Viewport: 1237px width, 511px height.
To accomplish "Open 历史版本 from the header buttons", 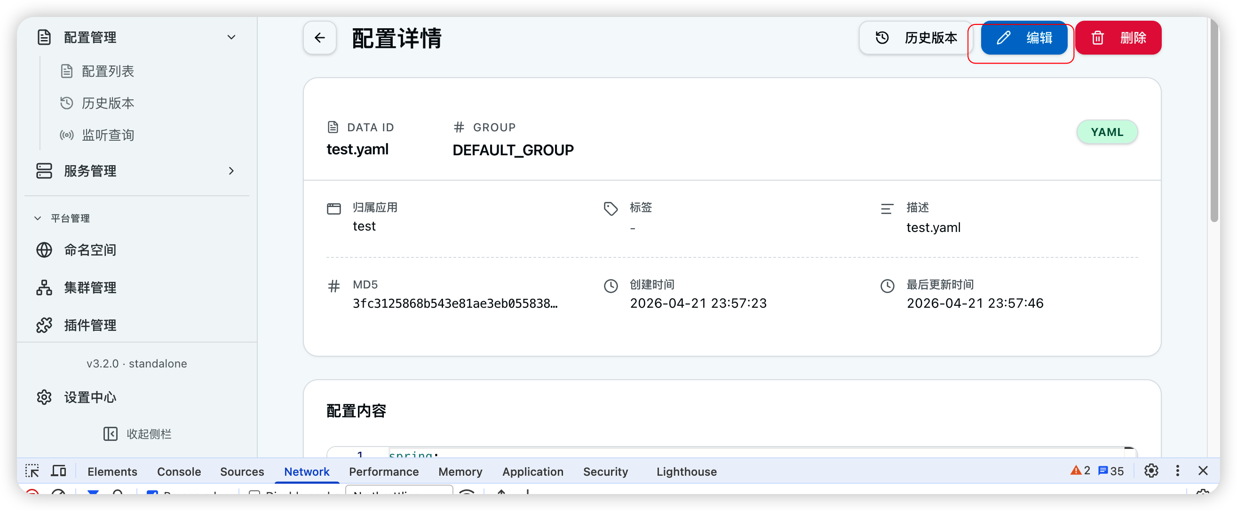I will [915, 38].
